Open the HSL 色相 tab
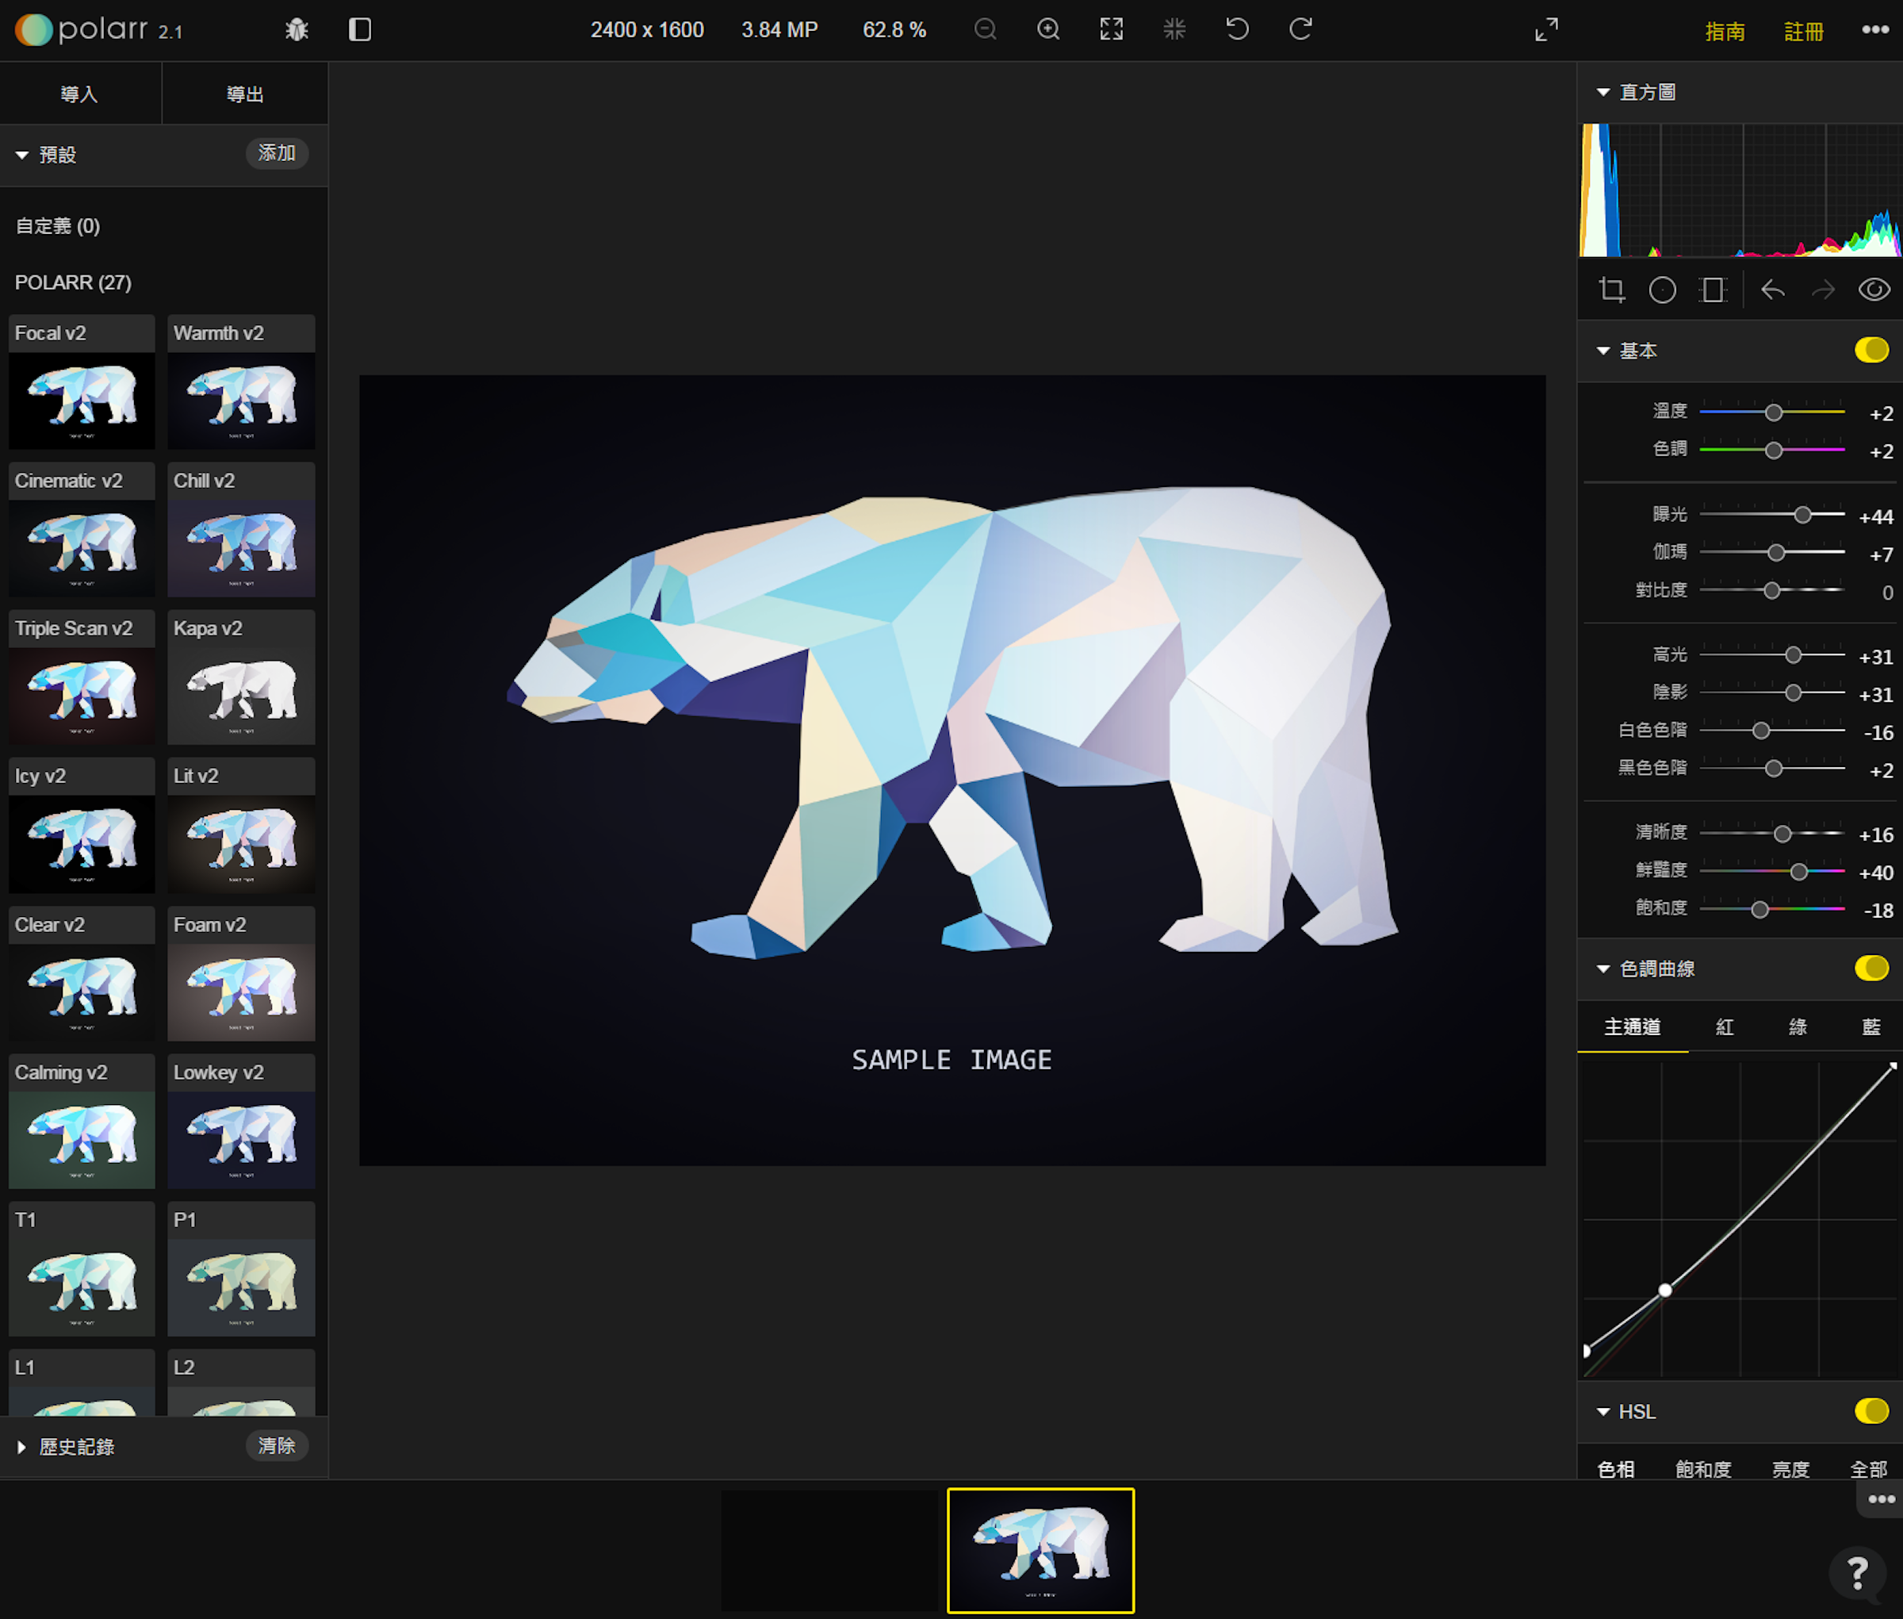 [x=1616, y=1468]
